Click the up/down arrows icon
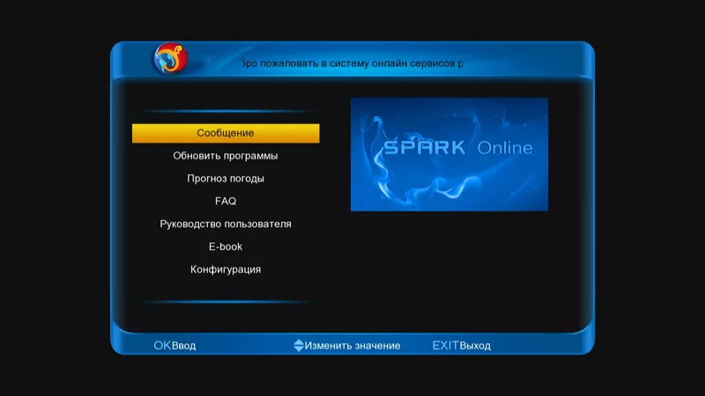705x396 pixels. pyautogui.click(x=298, y=346)
